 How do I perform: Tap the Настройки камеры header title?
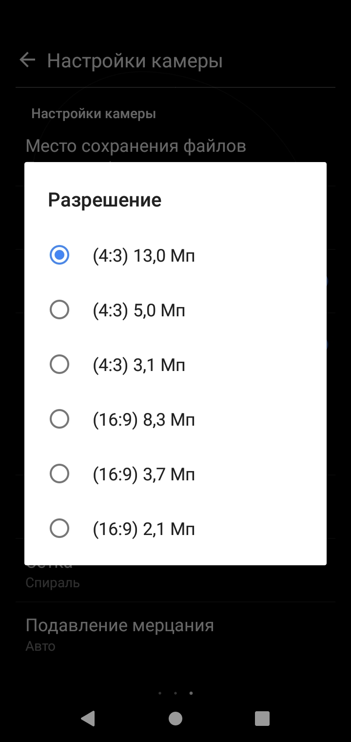point(135,61)
